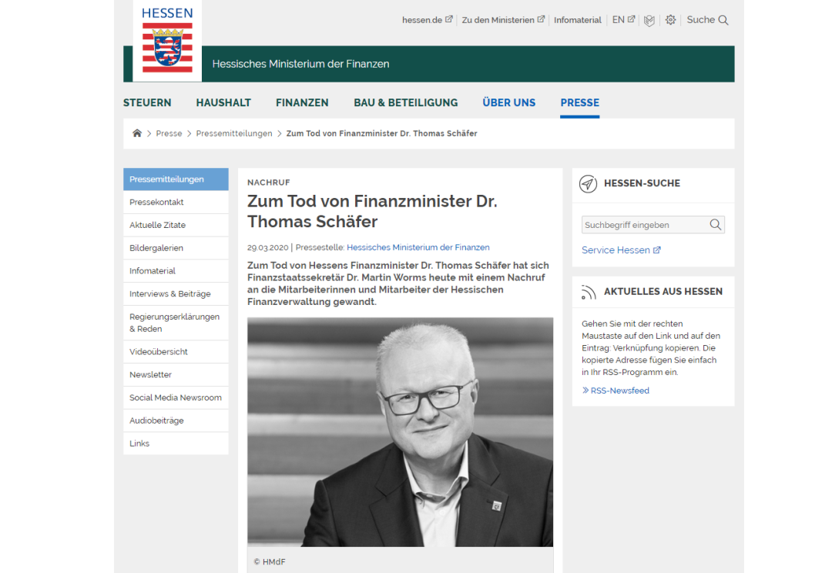Click the RSS feed icon by Aktuelles

(588, 292)
